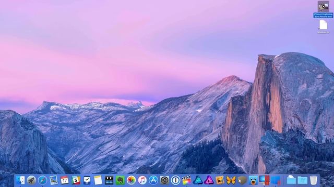Select the white document file on desktop
The width and height of the screenshot is (334, 187).
(323, 24)
